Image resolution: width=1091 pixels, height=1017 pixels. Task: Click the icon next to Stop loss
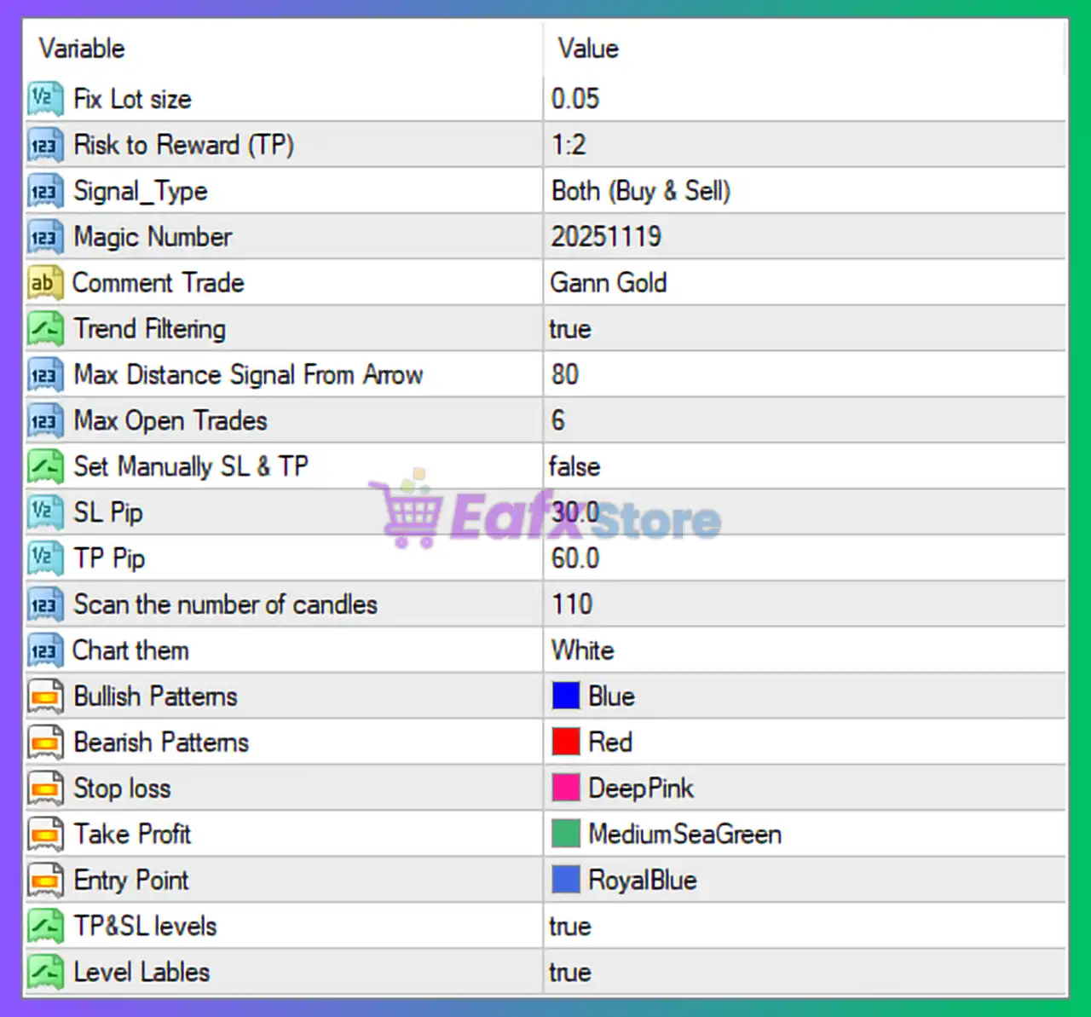tap(45, 789)
